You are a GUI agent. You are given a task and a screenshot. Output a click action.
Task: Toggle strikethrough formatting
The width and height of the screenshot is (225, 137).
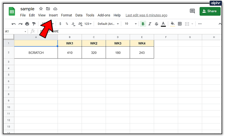156,24
